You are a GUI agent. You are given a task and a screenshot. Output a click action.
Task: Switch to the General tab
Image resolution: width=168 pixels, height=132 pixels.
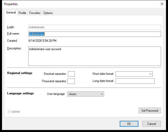coord(11,13)
